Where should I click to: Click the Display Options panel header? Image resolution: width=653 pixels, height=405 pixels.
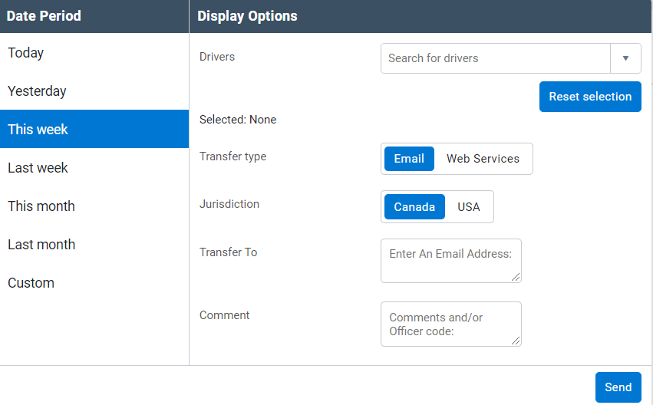point(420,16)
